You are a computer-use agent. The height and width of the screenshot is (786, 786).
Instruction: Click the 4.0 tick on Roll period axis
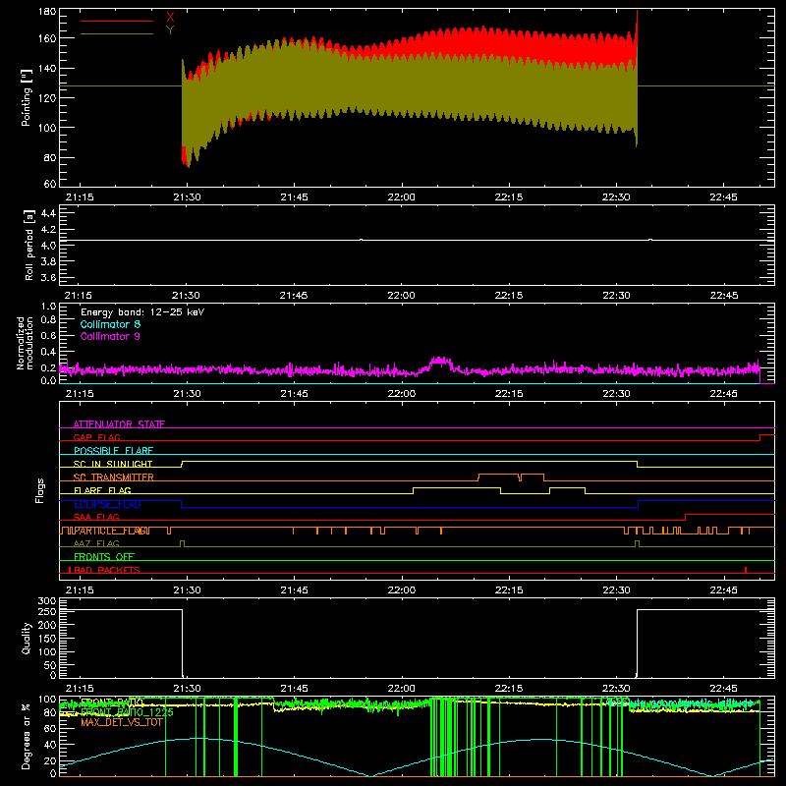[48, 246]
